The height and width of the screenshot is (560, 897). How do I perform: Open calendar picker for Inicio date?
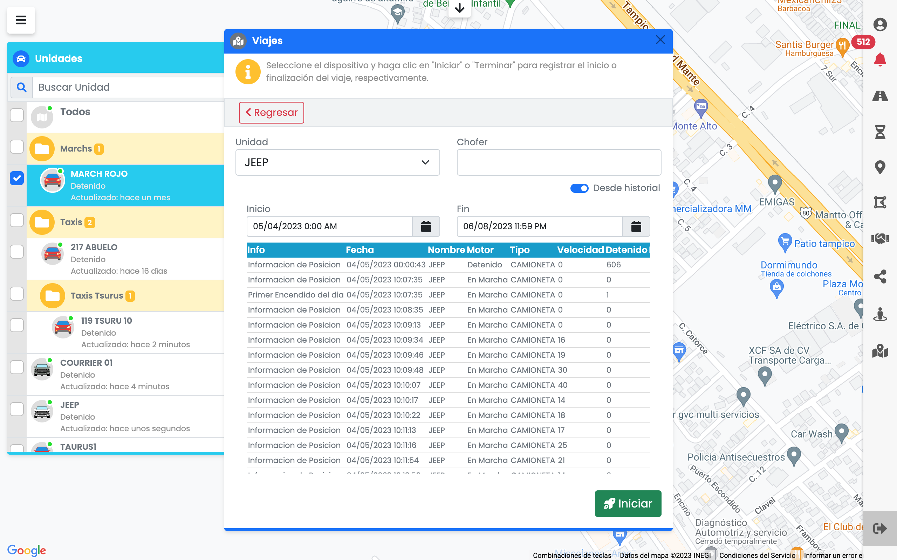pos(426,226)
